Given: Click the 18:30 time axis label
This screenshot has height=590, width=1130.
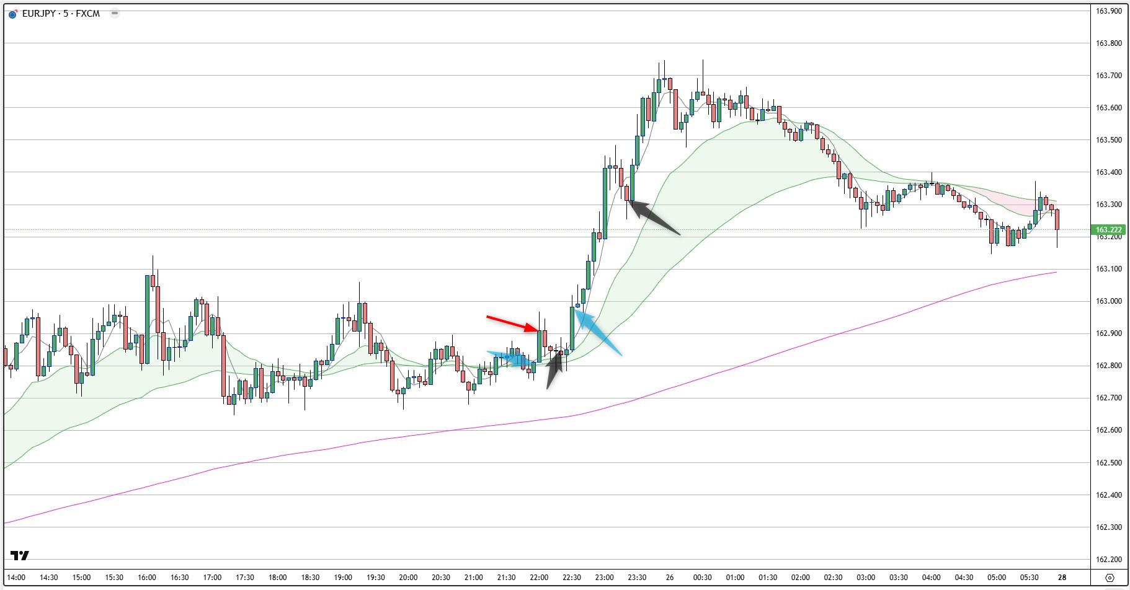Looking at the screenshot, I should click(x=310, y=577).
